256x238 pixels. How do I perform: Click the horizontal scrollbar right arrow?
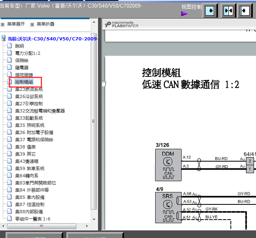(87, 226)
